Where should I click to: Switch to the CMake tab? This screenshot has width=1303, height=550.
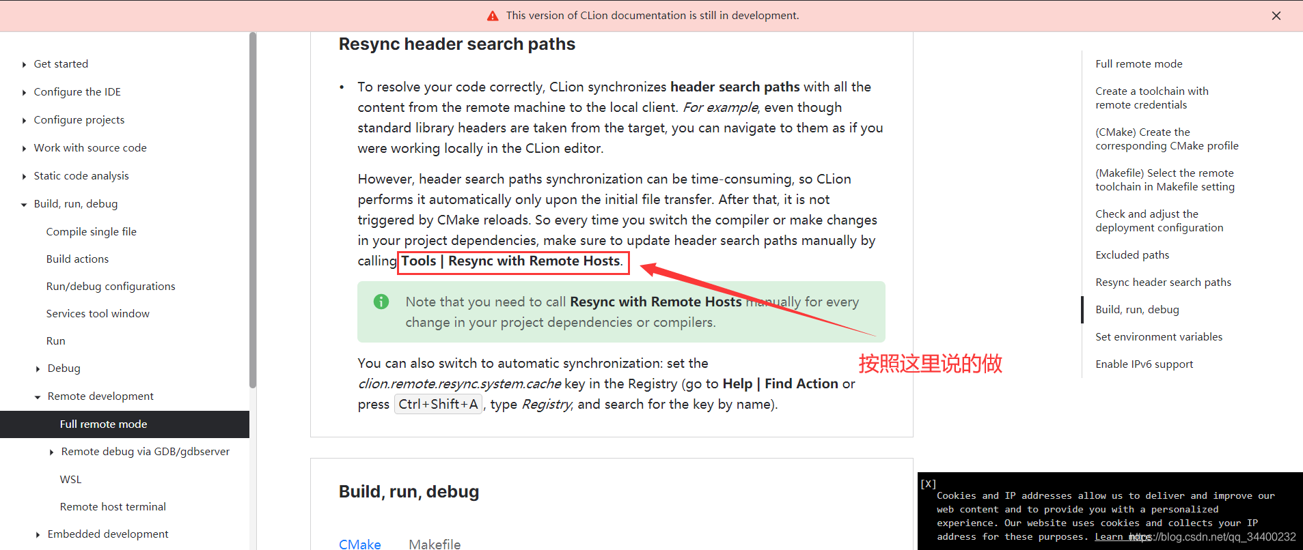(360, 544)
